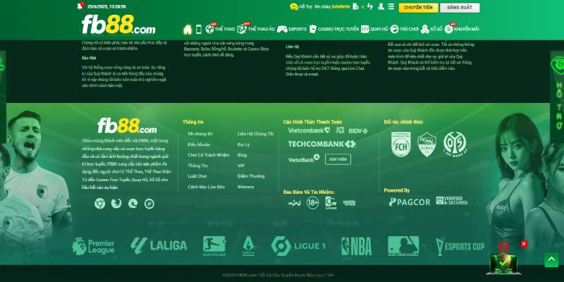Open the Điều khoản link
Screen dimensions: 564x282
199,145
